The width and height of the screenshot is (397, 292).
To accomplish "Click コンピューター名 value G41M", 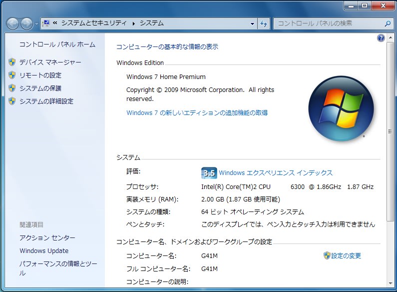I will pyautogui.click(x=209, y=256).
